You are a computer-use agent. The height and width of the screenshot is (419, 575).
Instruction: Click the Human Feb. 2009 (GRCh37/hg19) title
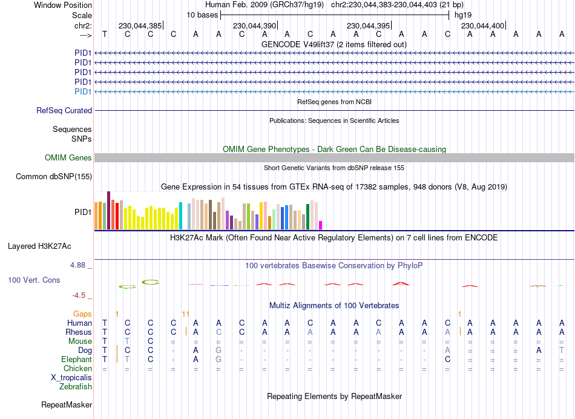(264, 5)
